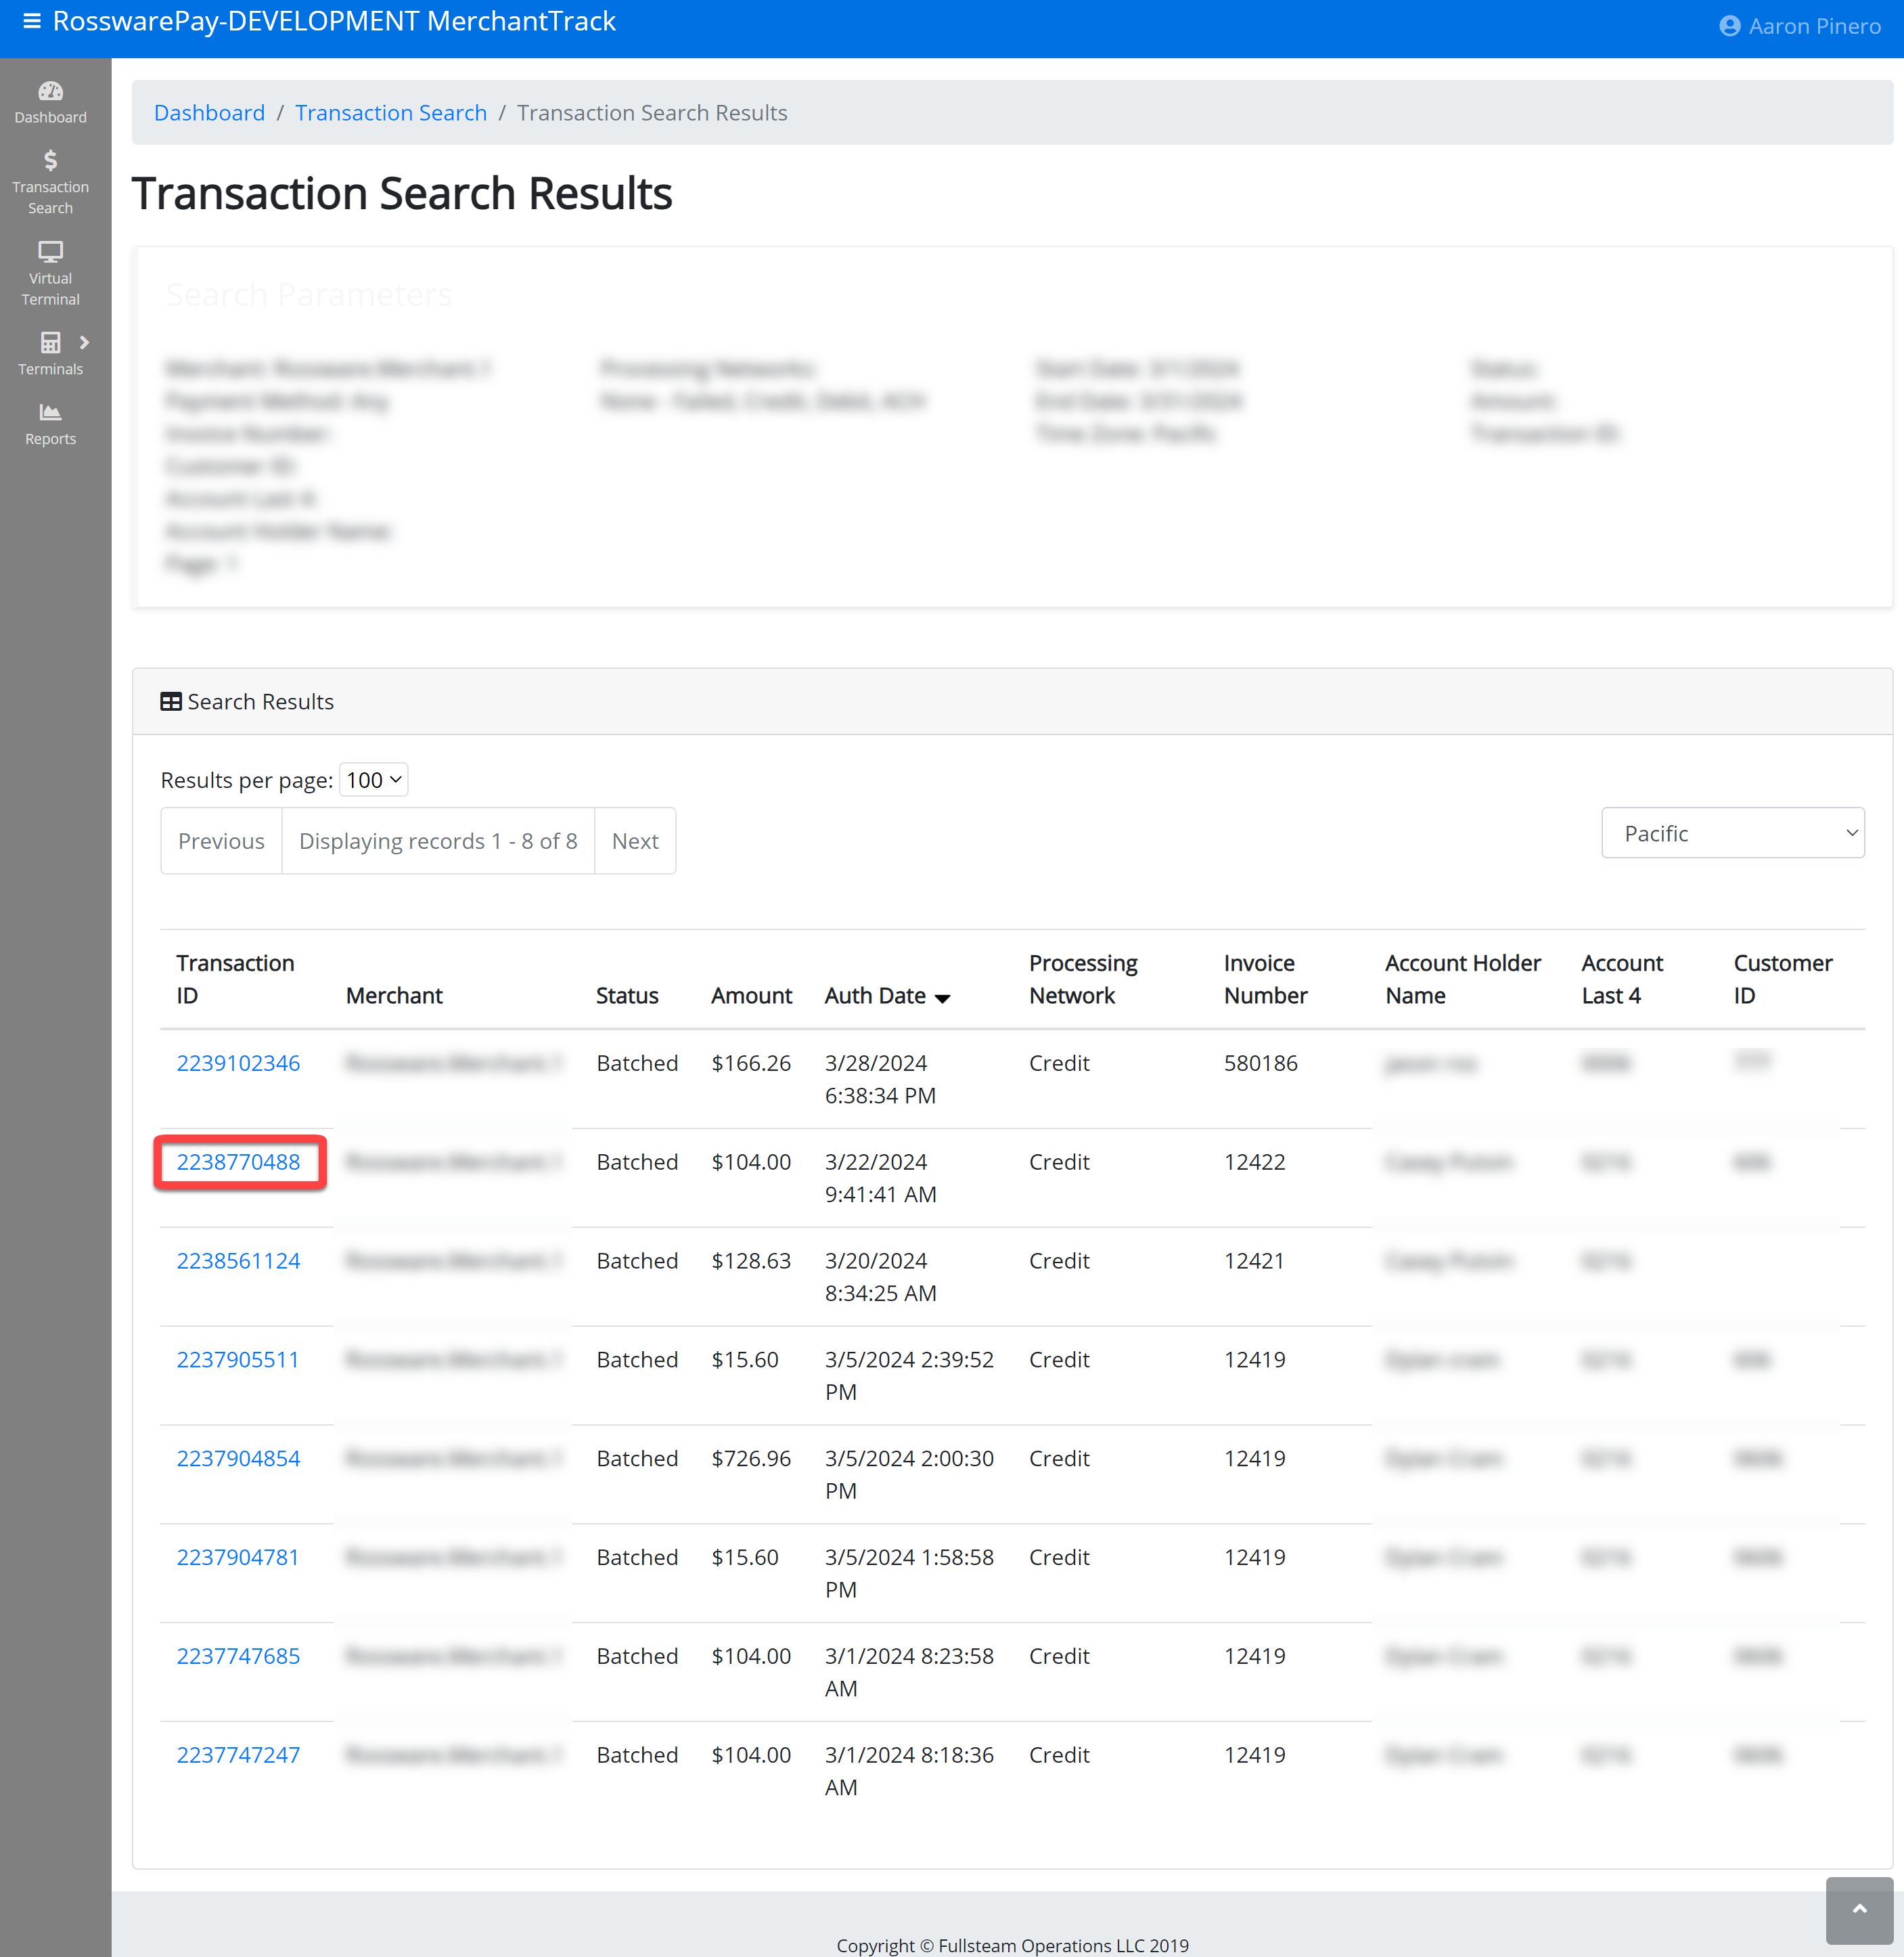The width and height of the screenshot is (1904, 1957).
Task: Click the Terminals calculator icon
Action: pos(50,342)
